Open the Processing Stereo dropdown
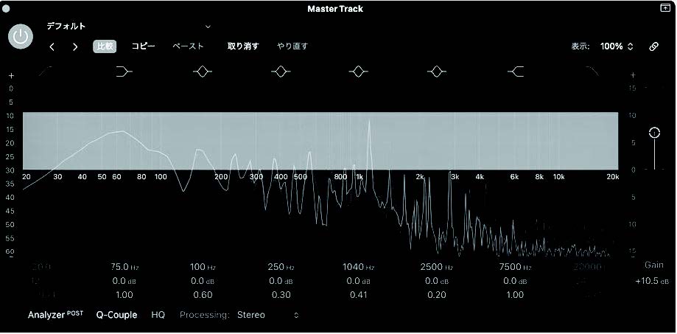Image resolution: width=677 pixels, height=334 pixels. click(x=267, y=315)
